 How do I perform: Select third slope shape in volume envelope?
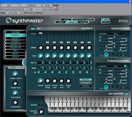[x=116, y=55]
